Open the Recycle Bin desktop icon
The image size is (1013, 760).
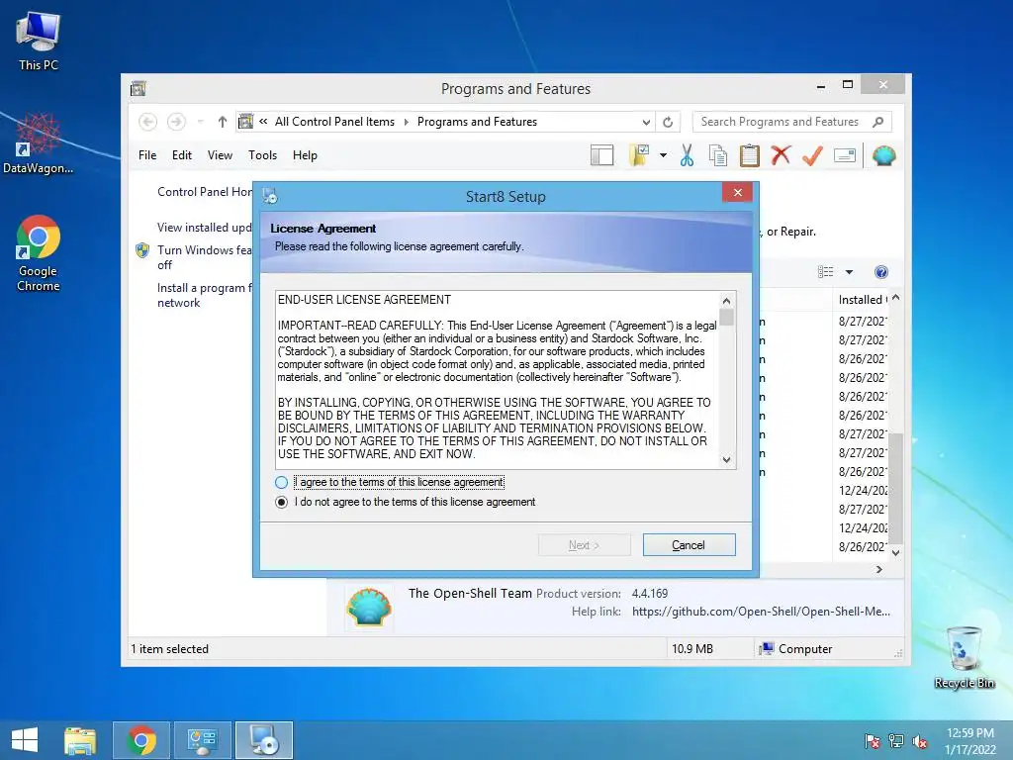point(964,657)
